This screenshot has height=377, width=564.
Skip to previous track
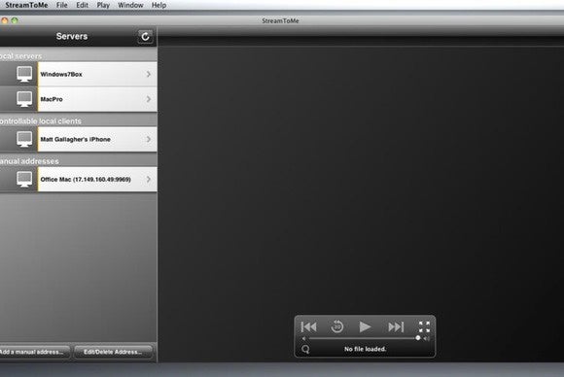tap(308, 326)
